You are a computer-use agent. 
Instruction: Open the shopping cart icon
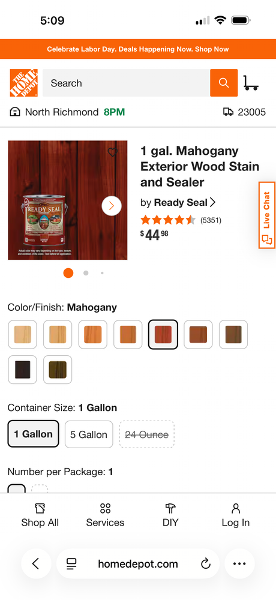click(251, 83)
